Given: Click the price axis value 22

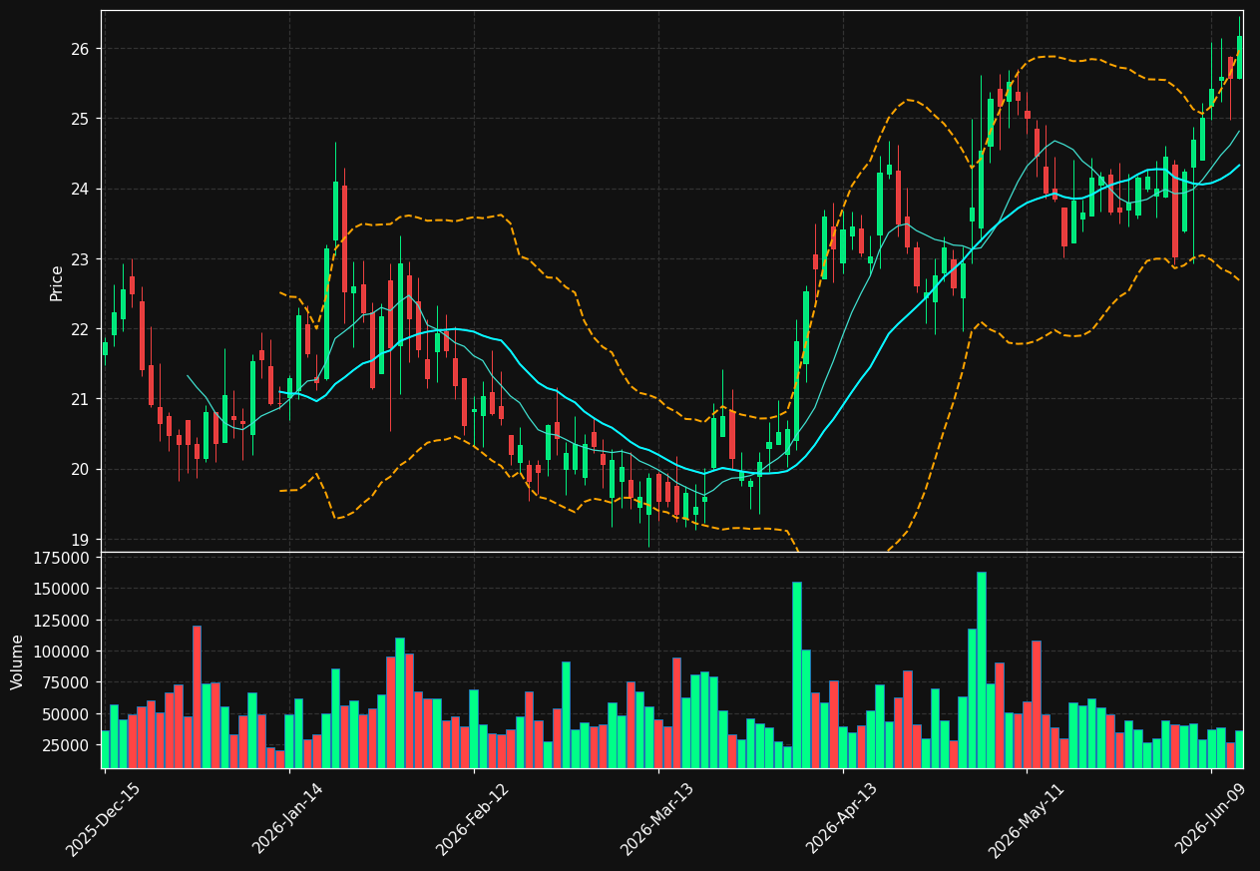Looking at the screenshot, I should [x=81, y=329].
